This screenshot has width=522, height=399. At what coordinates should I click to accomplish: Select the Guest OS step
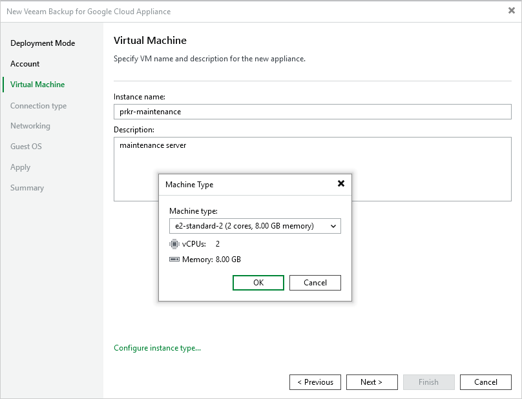click(x=26, y=147)
